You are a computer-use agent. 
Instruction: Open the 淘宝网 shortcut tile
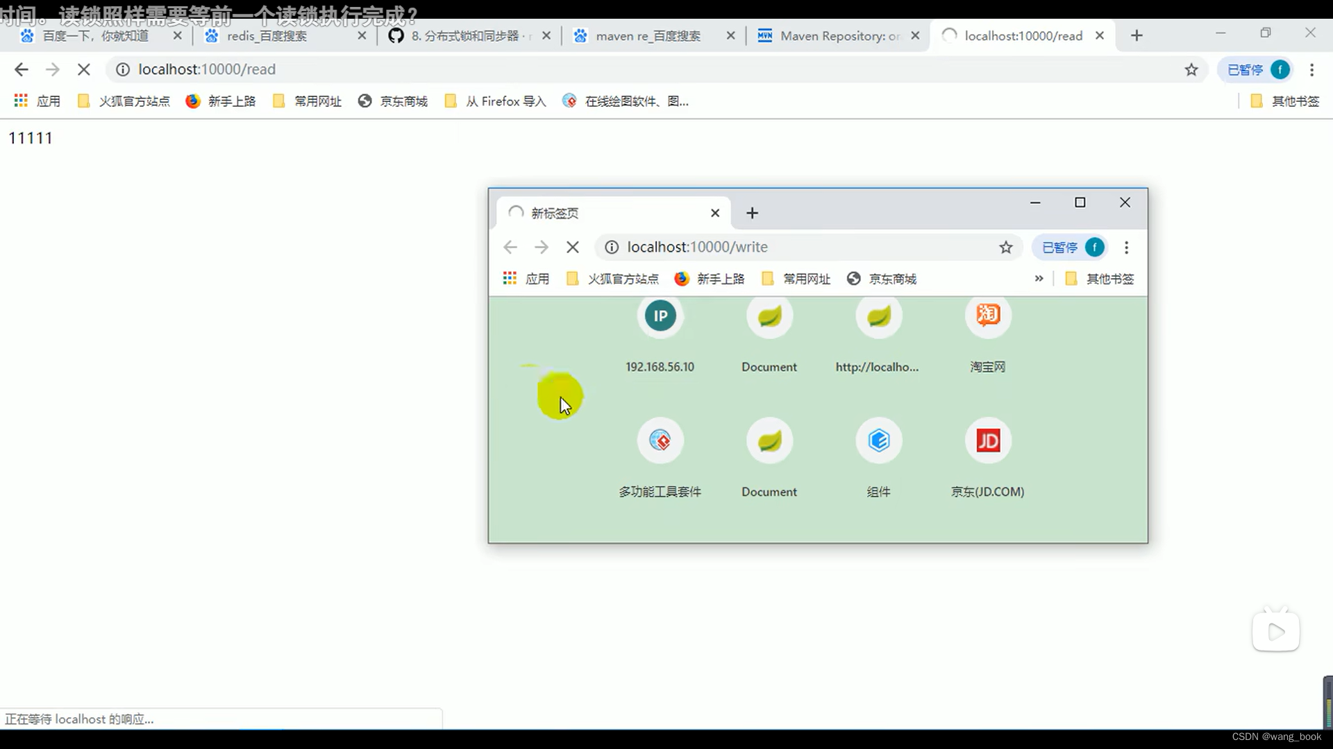click(988, 337)
